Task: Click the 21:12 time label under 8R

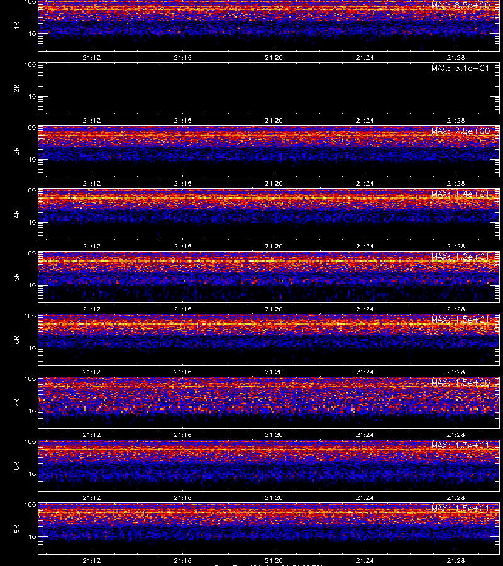Action: (92, 498)
